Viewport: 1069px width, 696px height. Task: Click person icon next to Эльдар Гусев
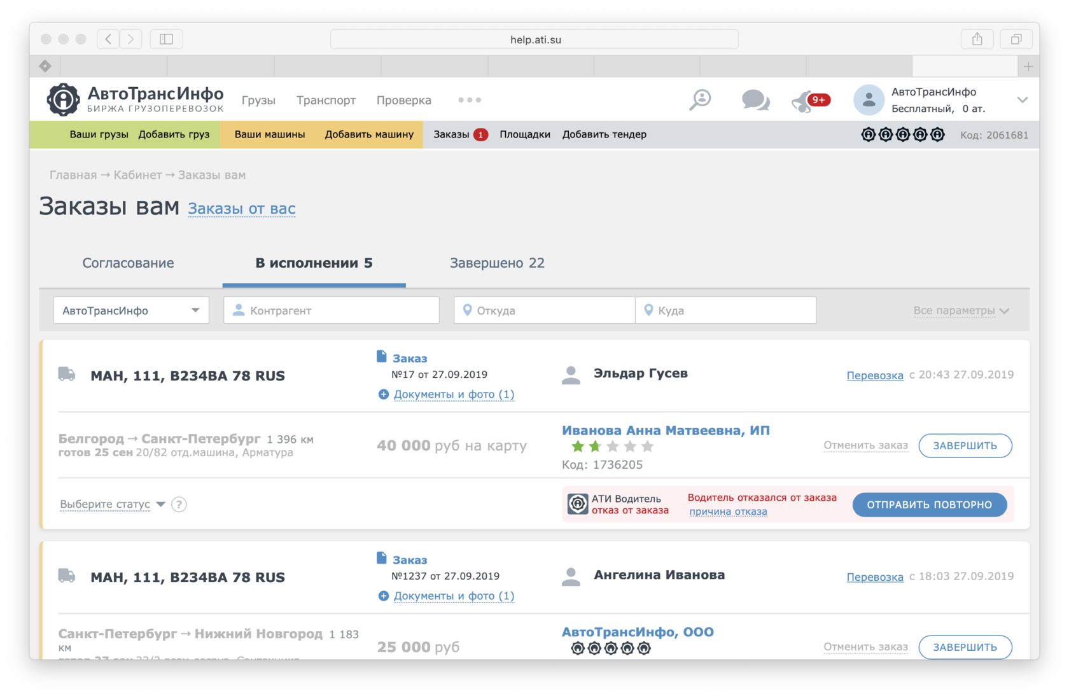coord(571,375)
